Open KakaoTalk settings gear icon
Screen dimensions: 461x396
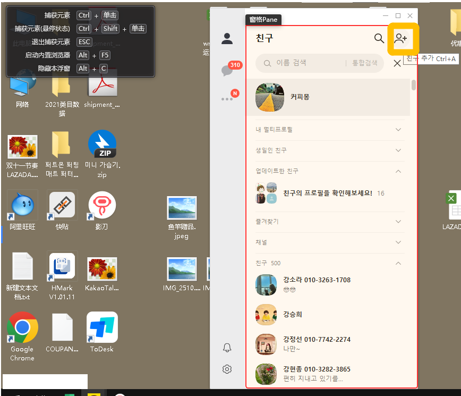click(227, 369)
